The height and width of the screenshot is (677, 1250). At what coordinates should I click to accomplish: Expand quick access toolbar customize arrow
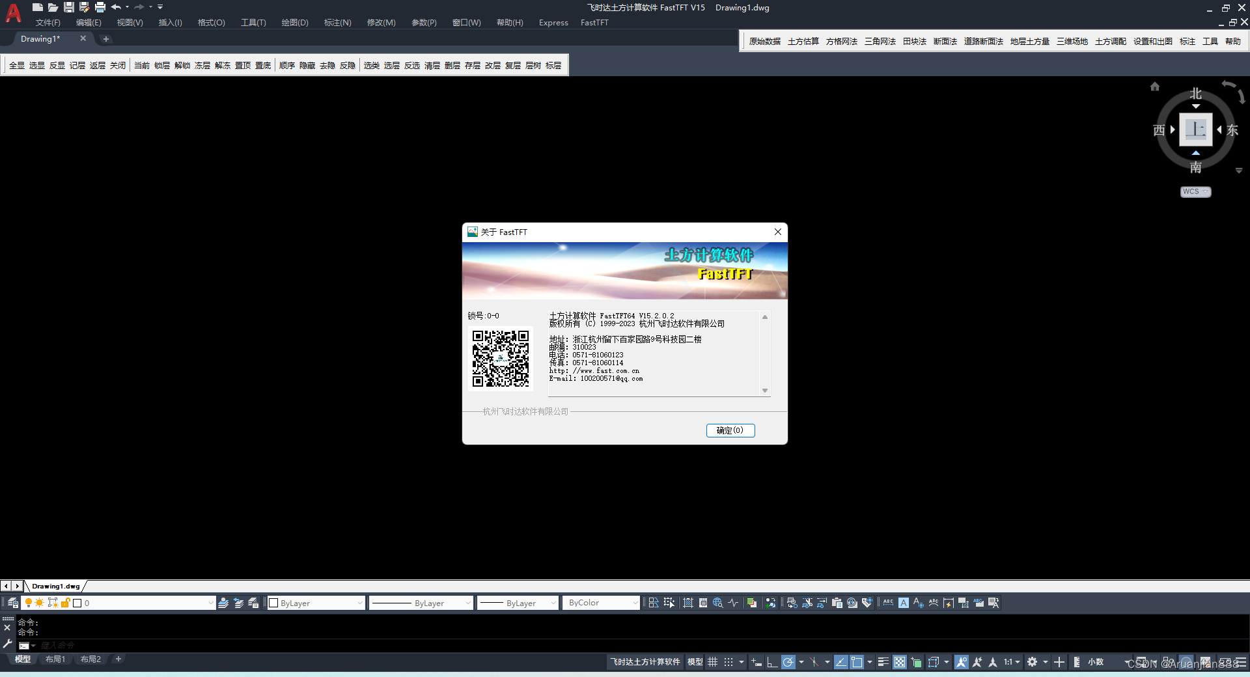click(160, 7)
